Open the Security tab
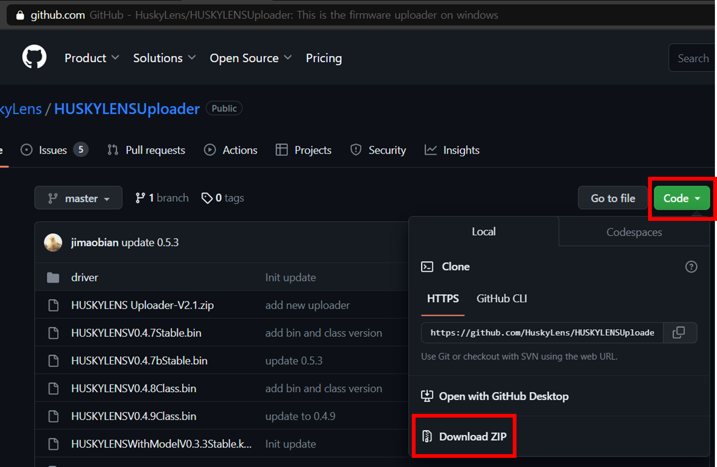717x467 pixels. click(378, 150)
